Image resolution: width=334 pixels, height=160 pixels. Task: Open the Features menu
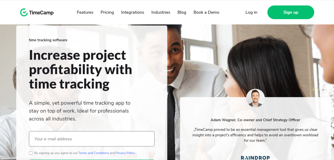[85, 12]
